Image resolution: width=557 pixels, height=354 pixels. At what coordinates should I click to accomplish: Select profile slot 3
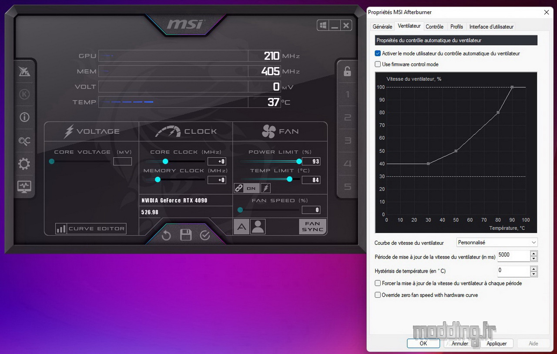click(347, 141)
